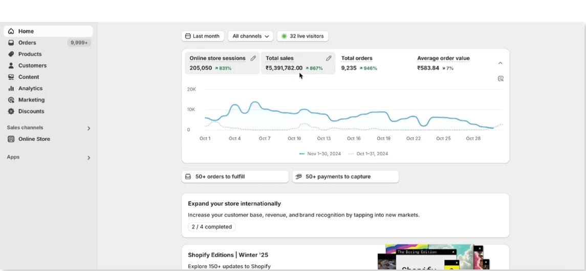Click the Analytics bar chart icon
586x271 pixels.
pyautogui.click(x=11, y=88)
